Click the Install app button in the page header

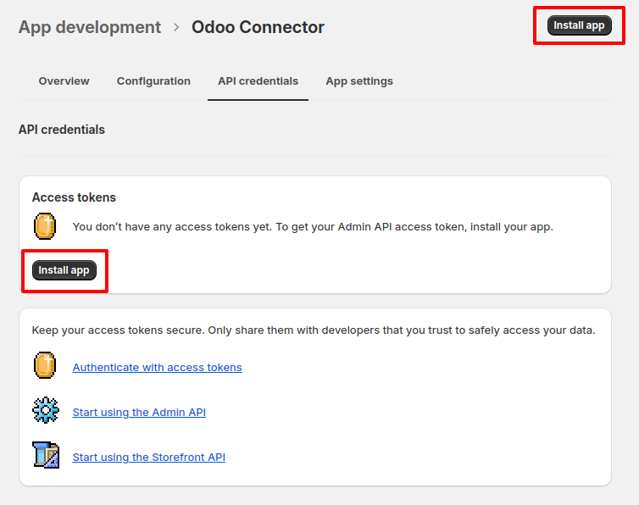579,25
